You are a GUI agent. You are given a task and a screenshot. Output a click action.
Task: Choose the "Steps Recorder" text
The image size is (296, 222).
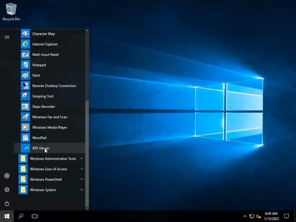click(44, 107)
